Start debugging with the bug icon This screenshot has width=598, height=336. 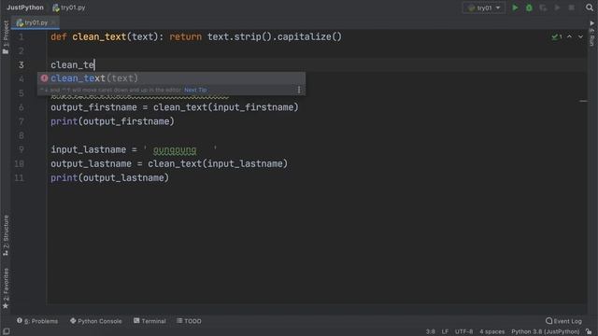[x=529, y=7]
